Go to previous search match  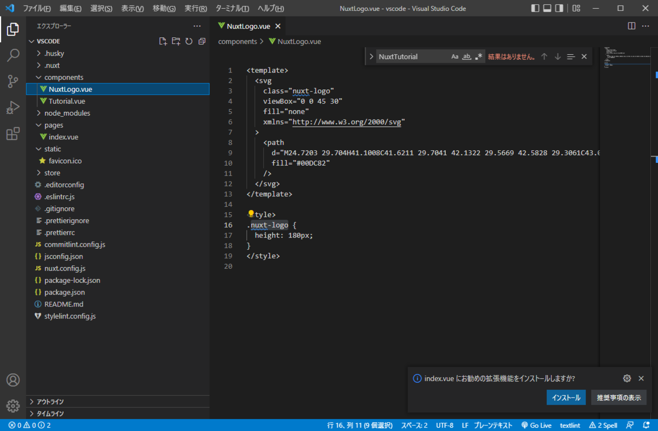tap(544, 56)
